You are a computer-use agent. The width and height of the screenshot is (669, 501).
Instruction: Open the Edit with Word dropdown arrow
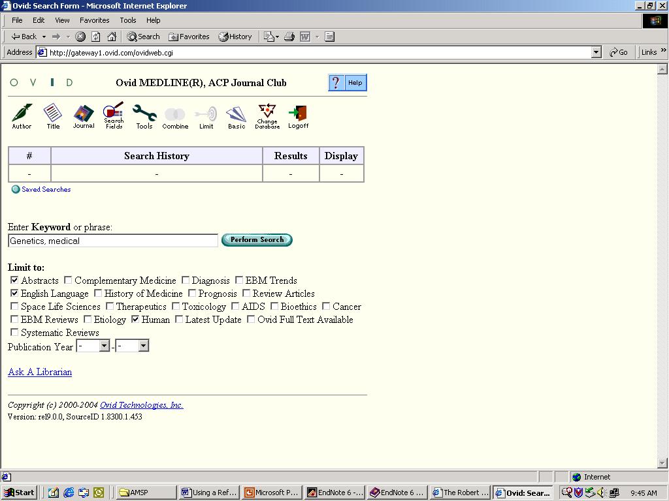tap(317, 37)
